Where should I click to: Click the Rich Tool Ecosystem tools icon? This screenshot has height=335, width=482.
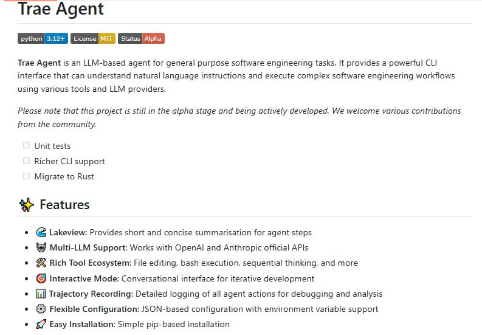[41, 263]
